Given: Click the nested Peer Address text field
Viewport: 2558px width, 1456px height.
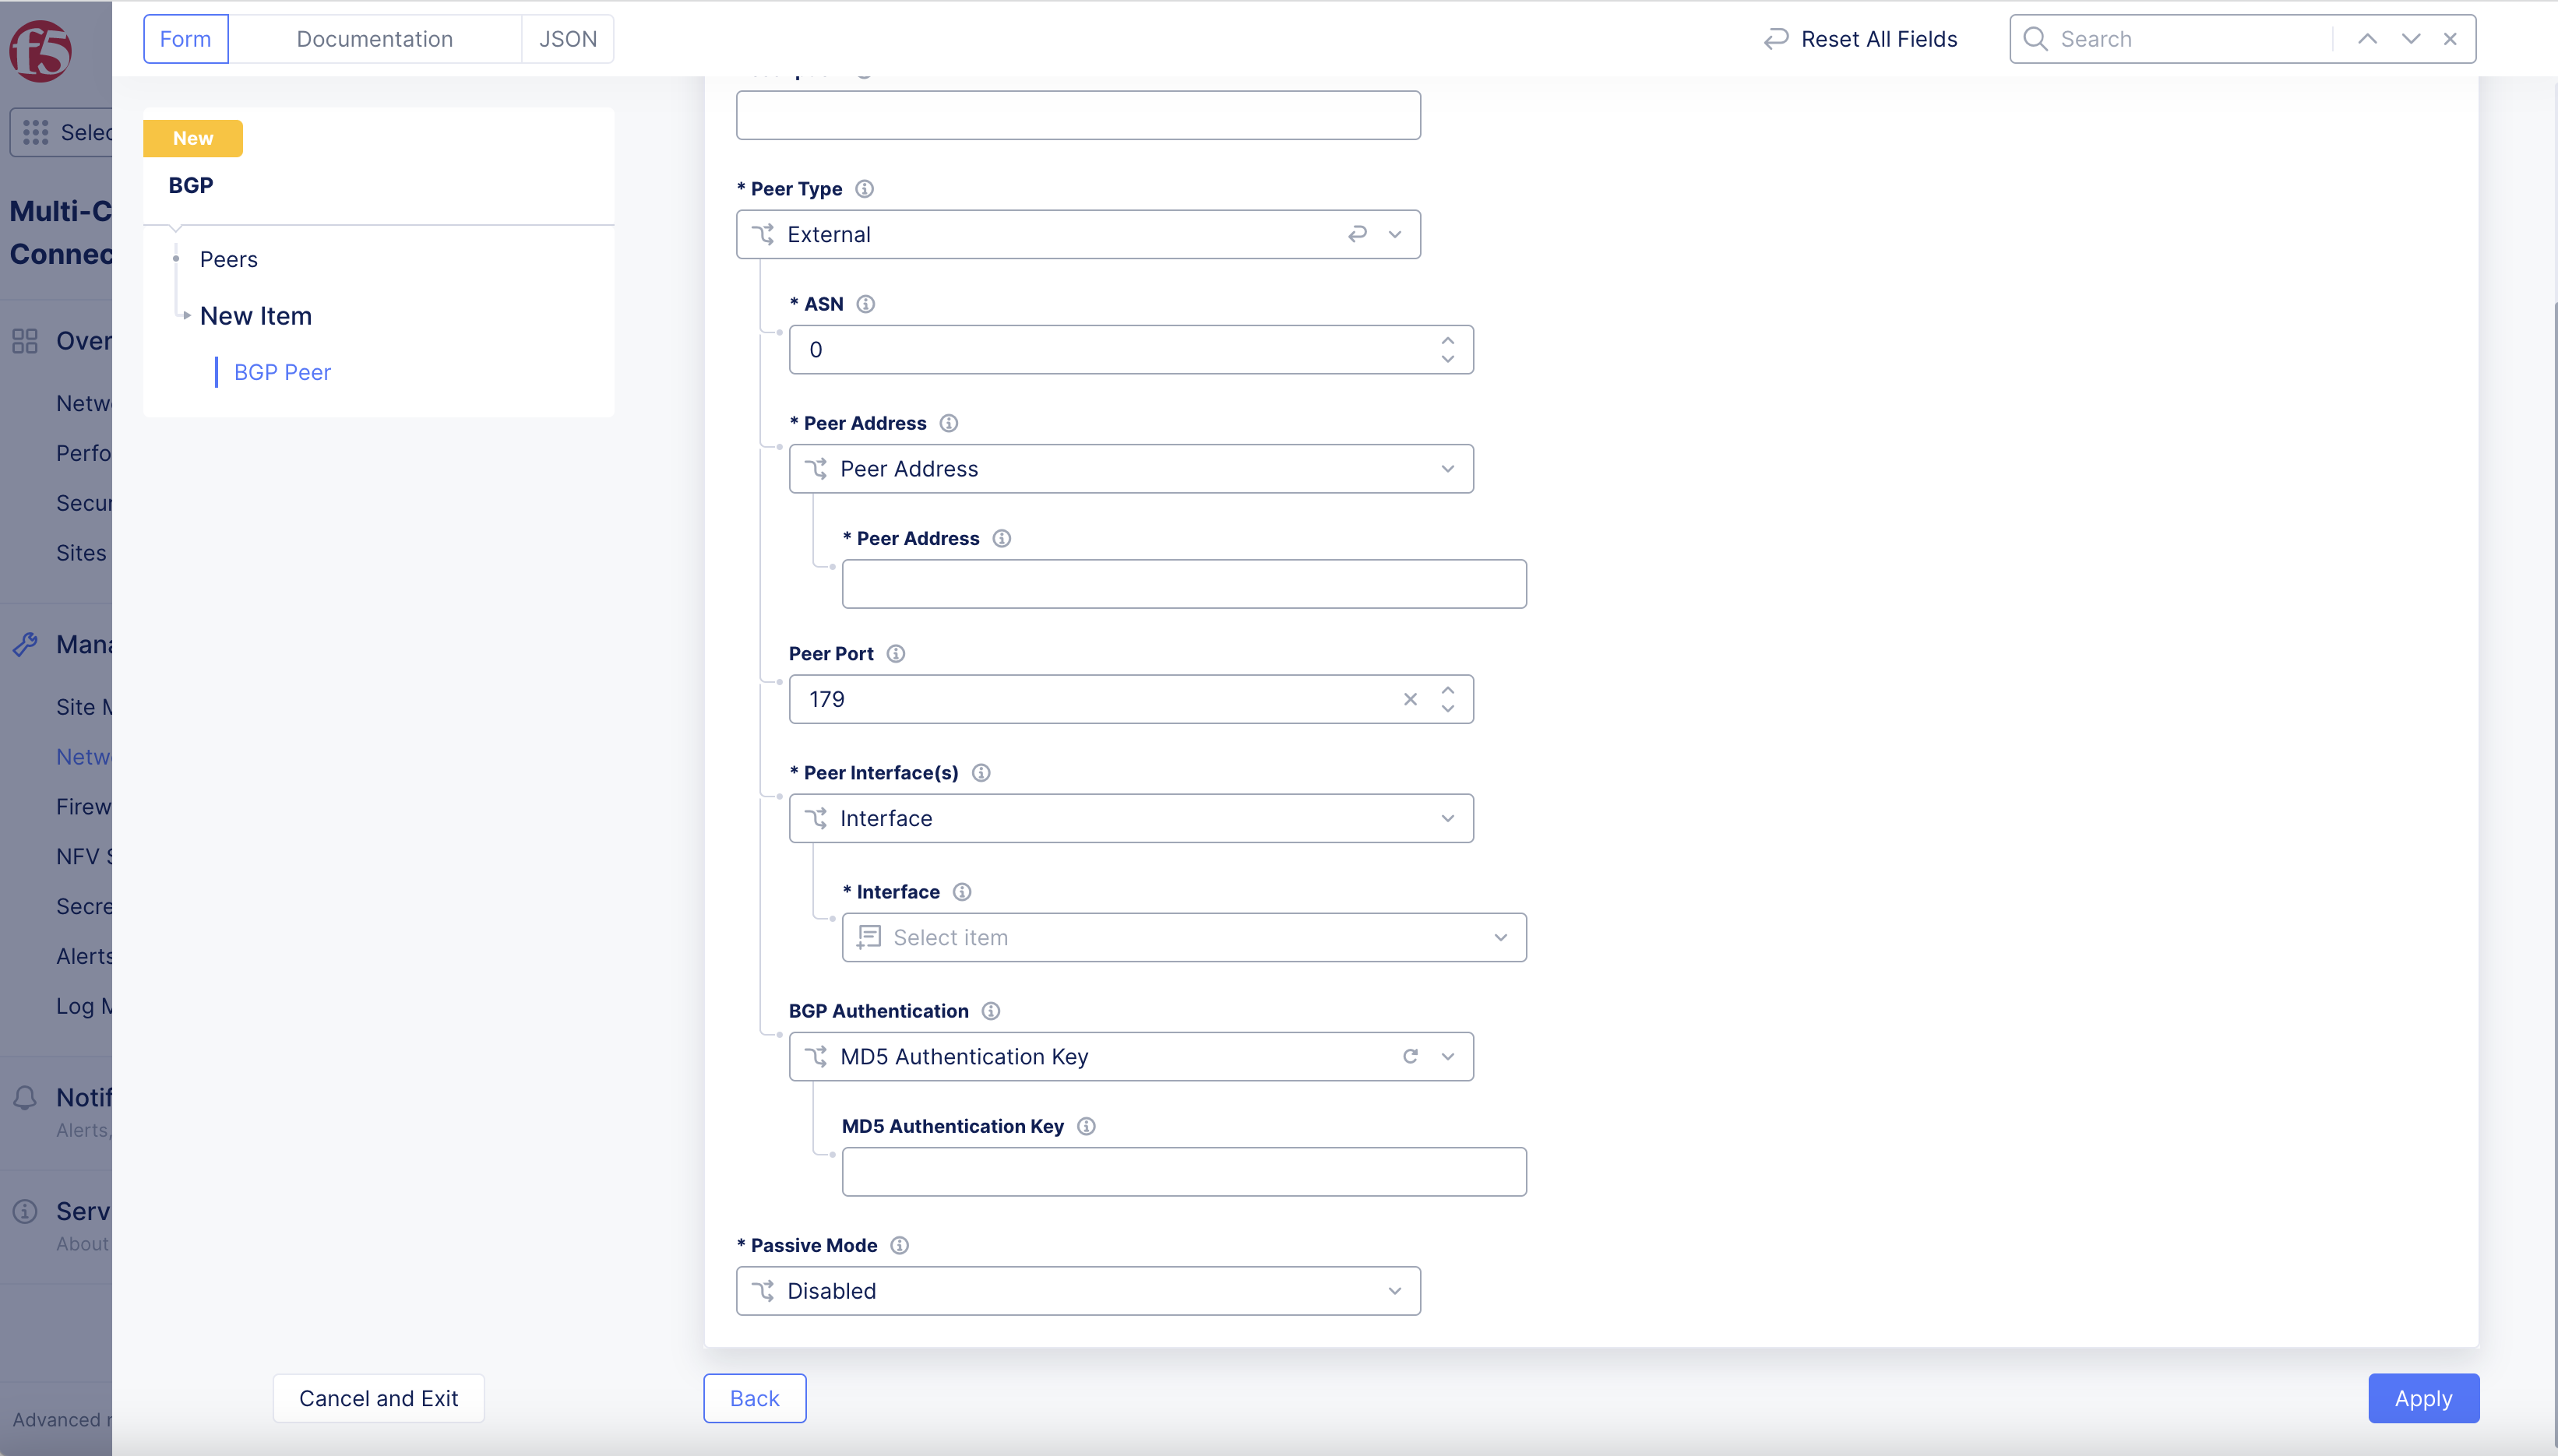Looking at the screenshot, I should pos(1183,584).
